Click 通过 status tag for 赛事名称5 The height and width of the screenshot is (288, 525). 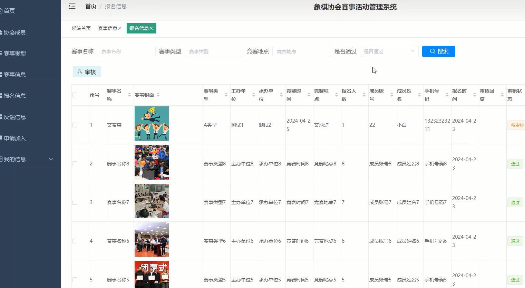coord(515,280)
